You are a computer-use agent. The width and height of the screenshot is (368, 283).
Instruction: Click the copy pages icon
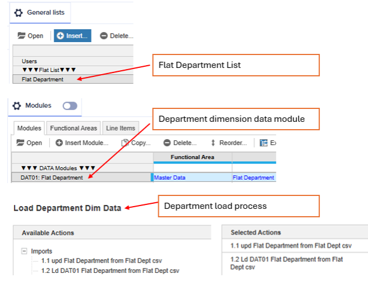pos(125,143)
